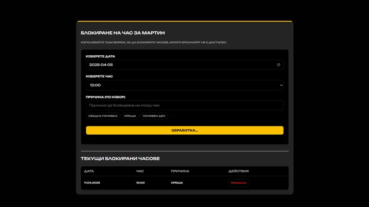Click the date field showing 2025-04-05

(x=184, y=65)
